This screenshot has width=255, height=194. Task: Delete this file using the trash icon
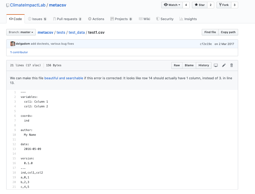[232, 65]
